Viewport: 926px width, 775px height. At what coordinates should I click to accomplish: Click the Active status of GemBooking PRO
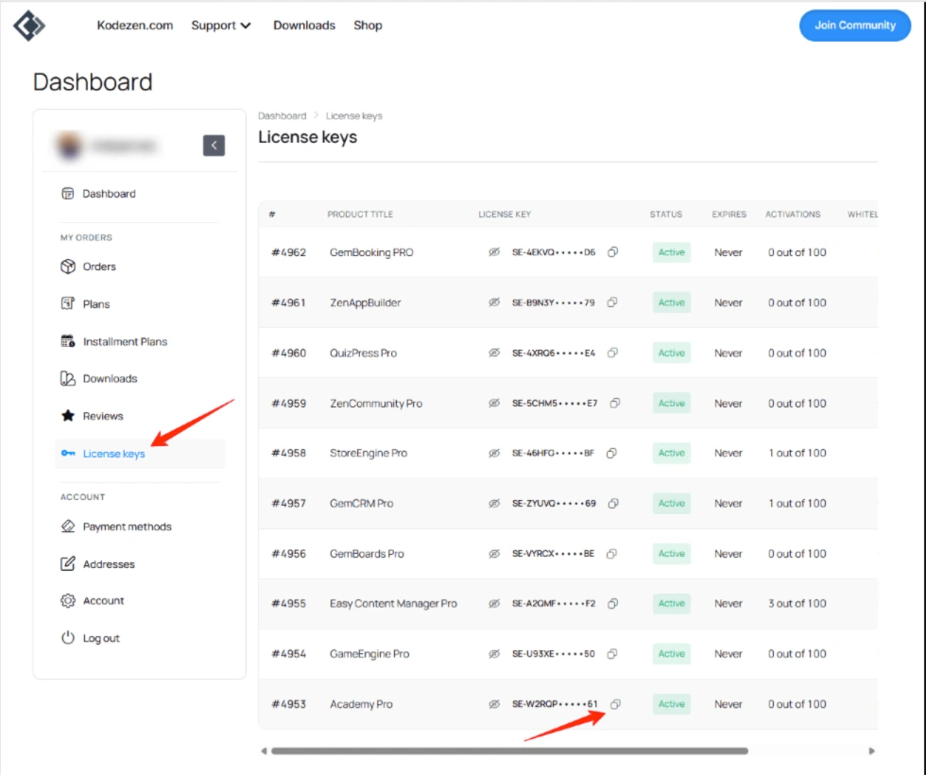pyautogui.click(x=672, y=252)
